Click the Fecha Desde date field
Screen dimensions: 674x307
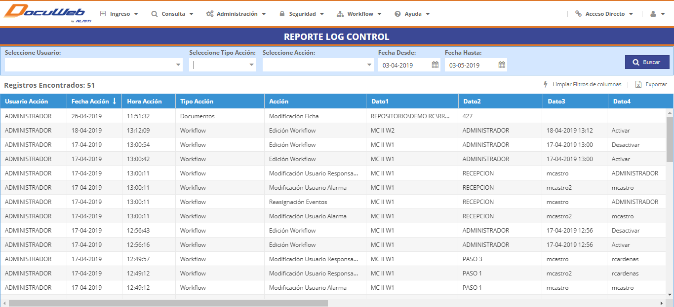(x=405, y=65)
